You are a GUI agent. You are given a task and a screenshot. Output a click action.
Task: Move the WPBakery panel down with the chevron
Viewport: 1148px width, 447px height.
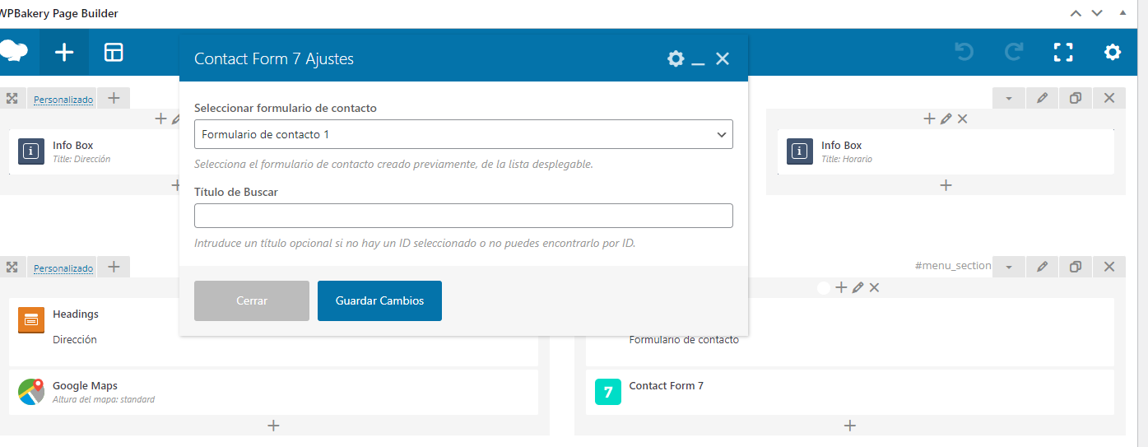click(1097, 13)
